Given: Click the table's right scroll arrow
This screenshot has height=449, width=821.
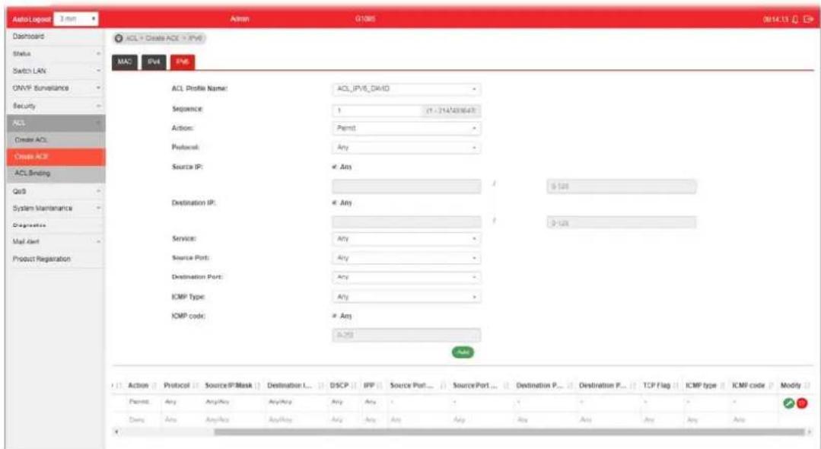Looking at the screenshot, I should point(810,431).
